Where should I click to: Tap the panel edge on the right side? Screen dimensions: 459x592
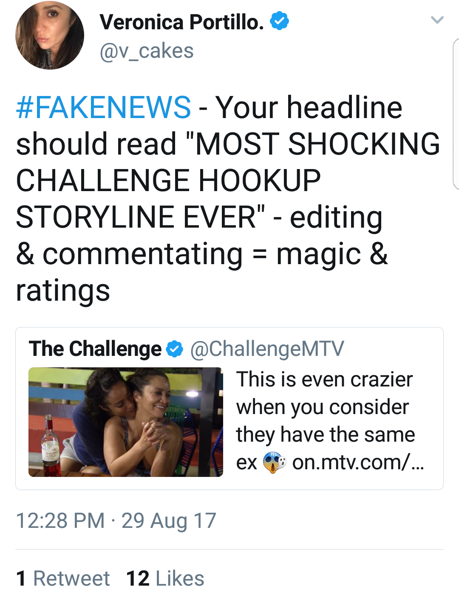point(456,114)
